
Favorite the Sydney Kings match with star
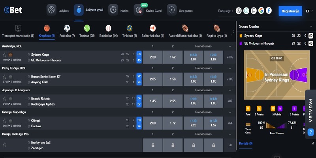tap(5, 55)
